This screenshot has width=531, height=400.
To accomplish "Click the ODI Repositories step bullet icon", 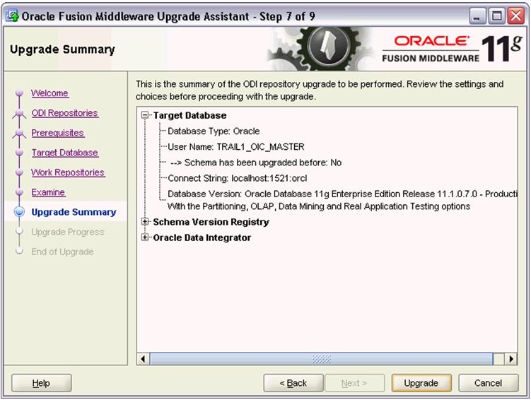I will (19, 112).
